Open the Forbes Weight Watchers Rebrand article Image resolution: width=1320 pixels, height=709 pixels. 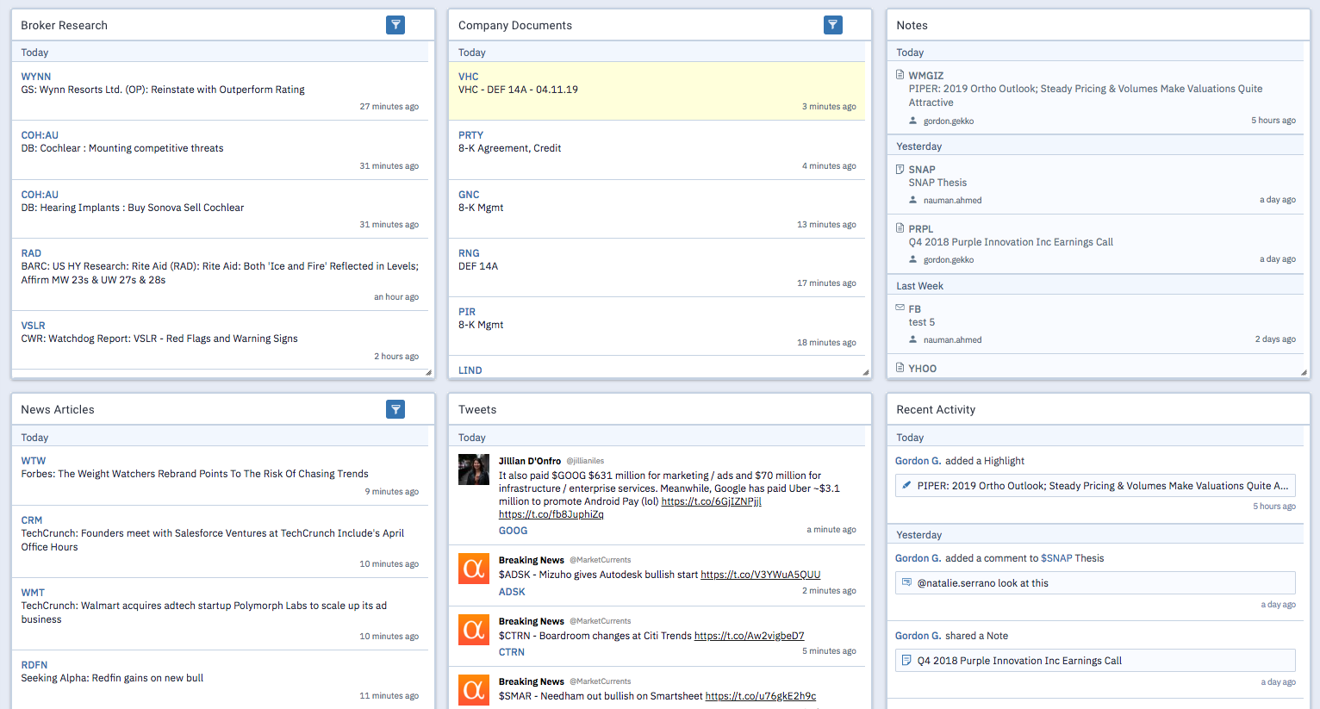click(x=195, y=474)
